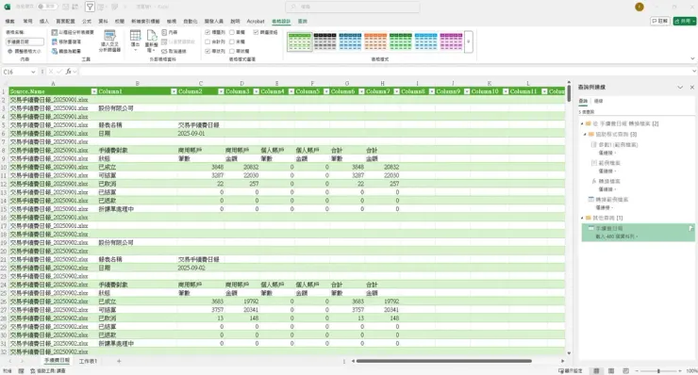Image resolution: width=698 pixels, height=375 pixels.
Task: Open the Acrobat ribbon tab
Action: [x=256, y=22]
